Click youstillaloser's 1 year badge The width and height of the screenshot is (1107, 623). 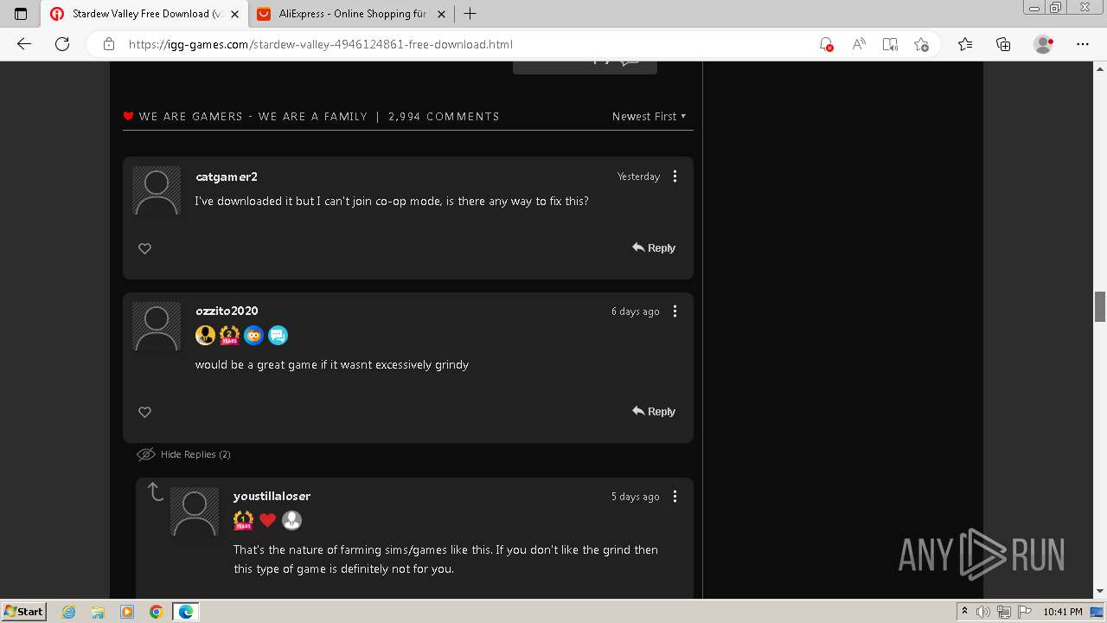pyautogui.click(x=243, y=520)
